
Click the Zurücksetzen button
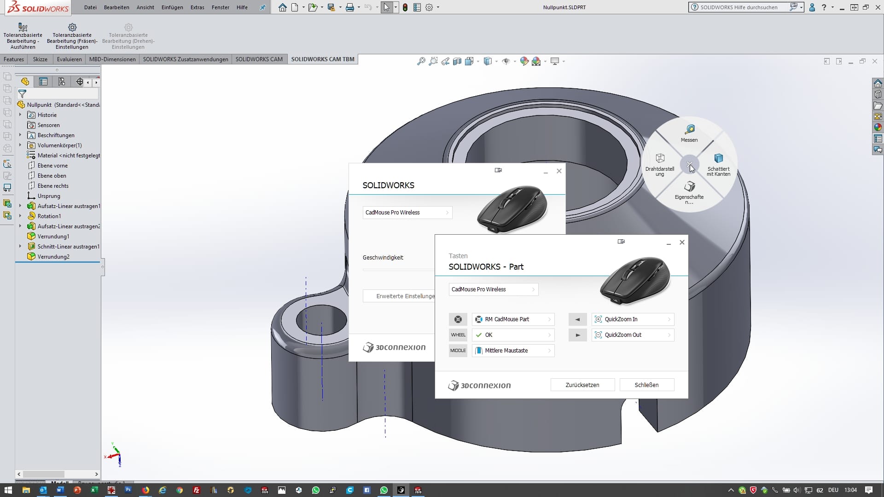(x=582, y=385)
